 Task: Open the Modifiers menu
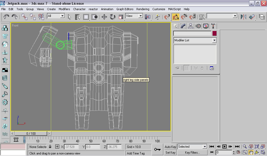64,9
